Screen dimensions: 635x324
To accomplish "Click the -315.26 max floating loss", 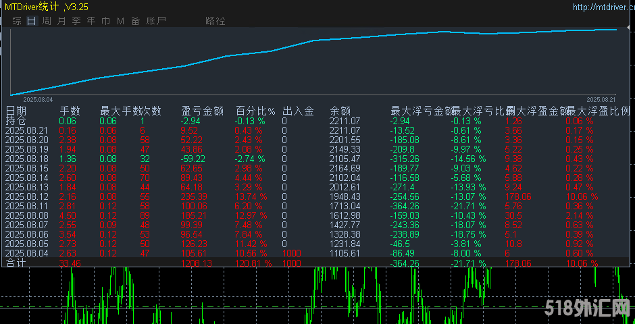I will (x=406, y=159).
